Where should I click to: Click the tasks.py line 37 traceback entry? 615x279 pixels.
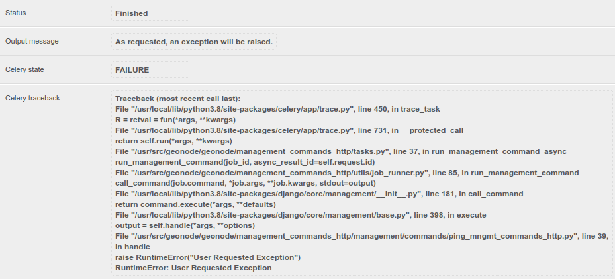pyautogui.click(x=340, y=151)
